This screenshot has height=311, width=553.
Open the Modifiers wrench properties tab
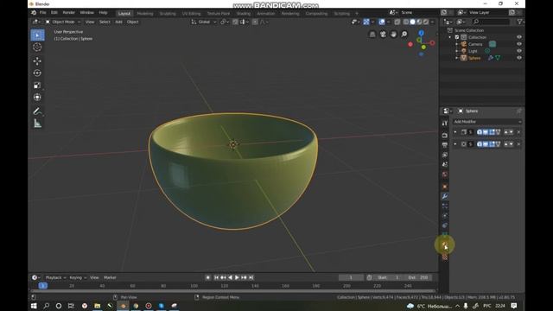[445, 196]
